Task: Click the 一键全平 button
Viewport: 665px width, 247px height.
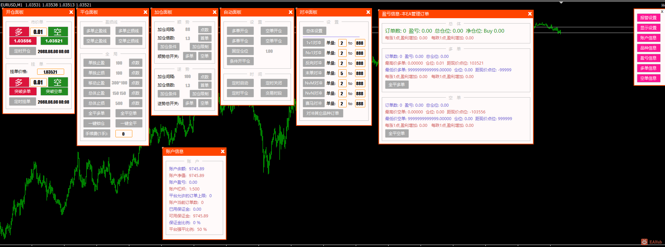Action: pos(129,123)
